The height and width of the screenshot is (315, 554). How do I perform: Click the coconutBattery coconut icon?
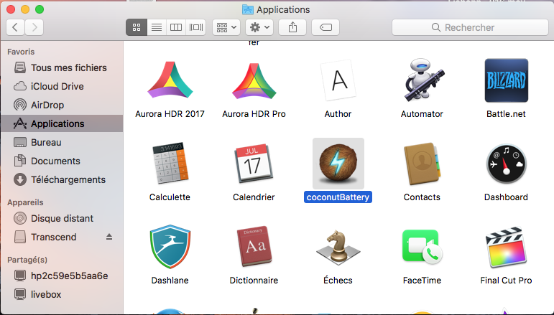click(x=338, y=164)
